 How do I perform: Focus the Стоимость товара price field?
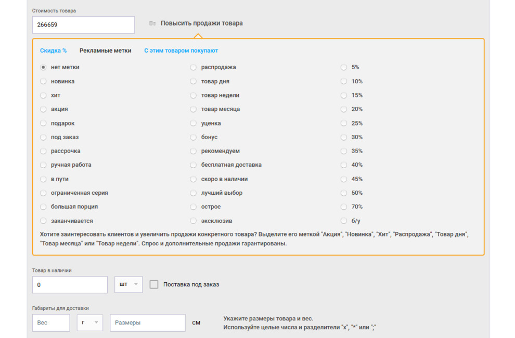83,24
